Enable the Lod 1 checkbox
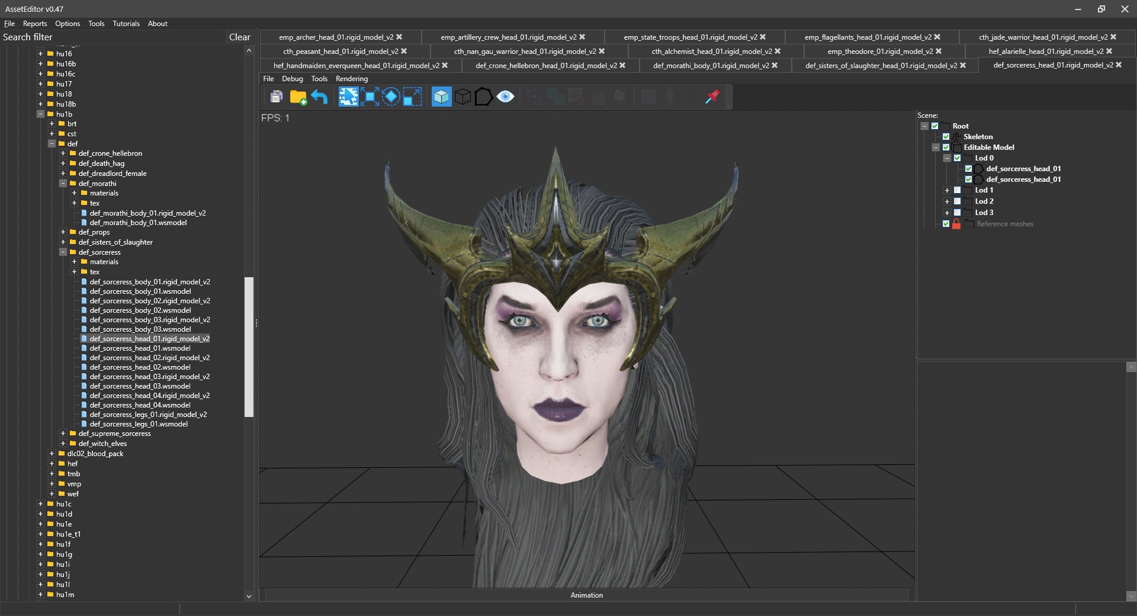1137x616 pixels. 957,190
